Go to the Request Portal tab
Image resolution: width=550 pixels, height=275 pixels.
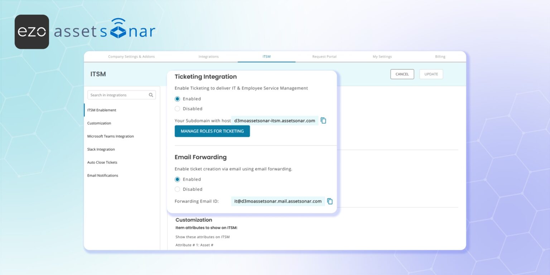324,57
